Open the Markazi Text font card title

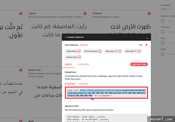tap(34, 70)
